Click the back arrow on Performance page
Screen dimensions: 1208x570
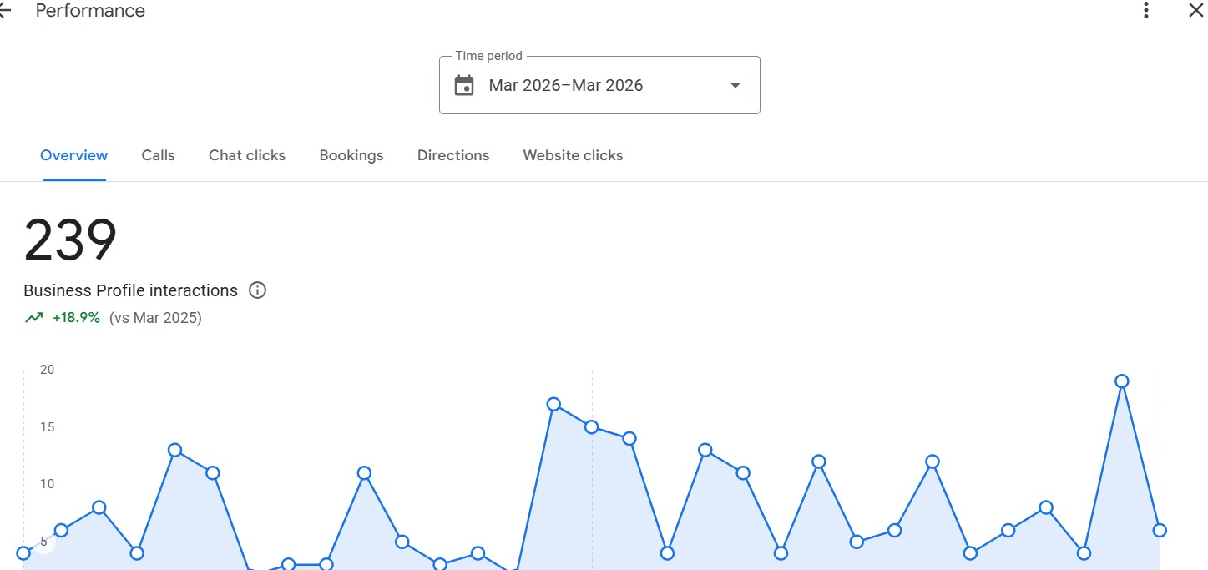[x=4, y=11]
